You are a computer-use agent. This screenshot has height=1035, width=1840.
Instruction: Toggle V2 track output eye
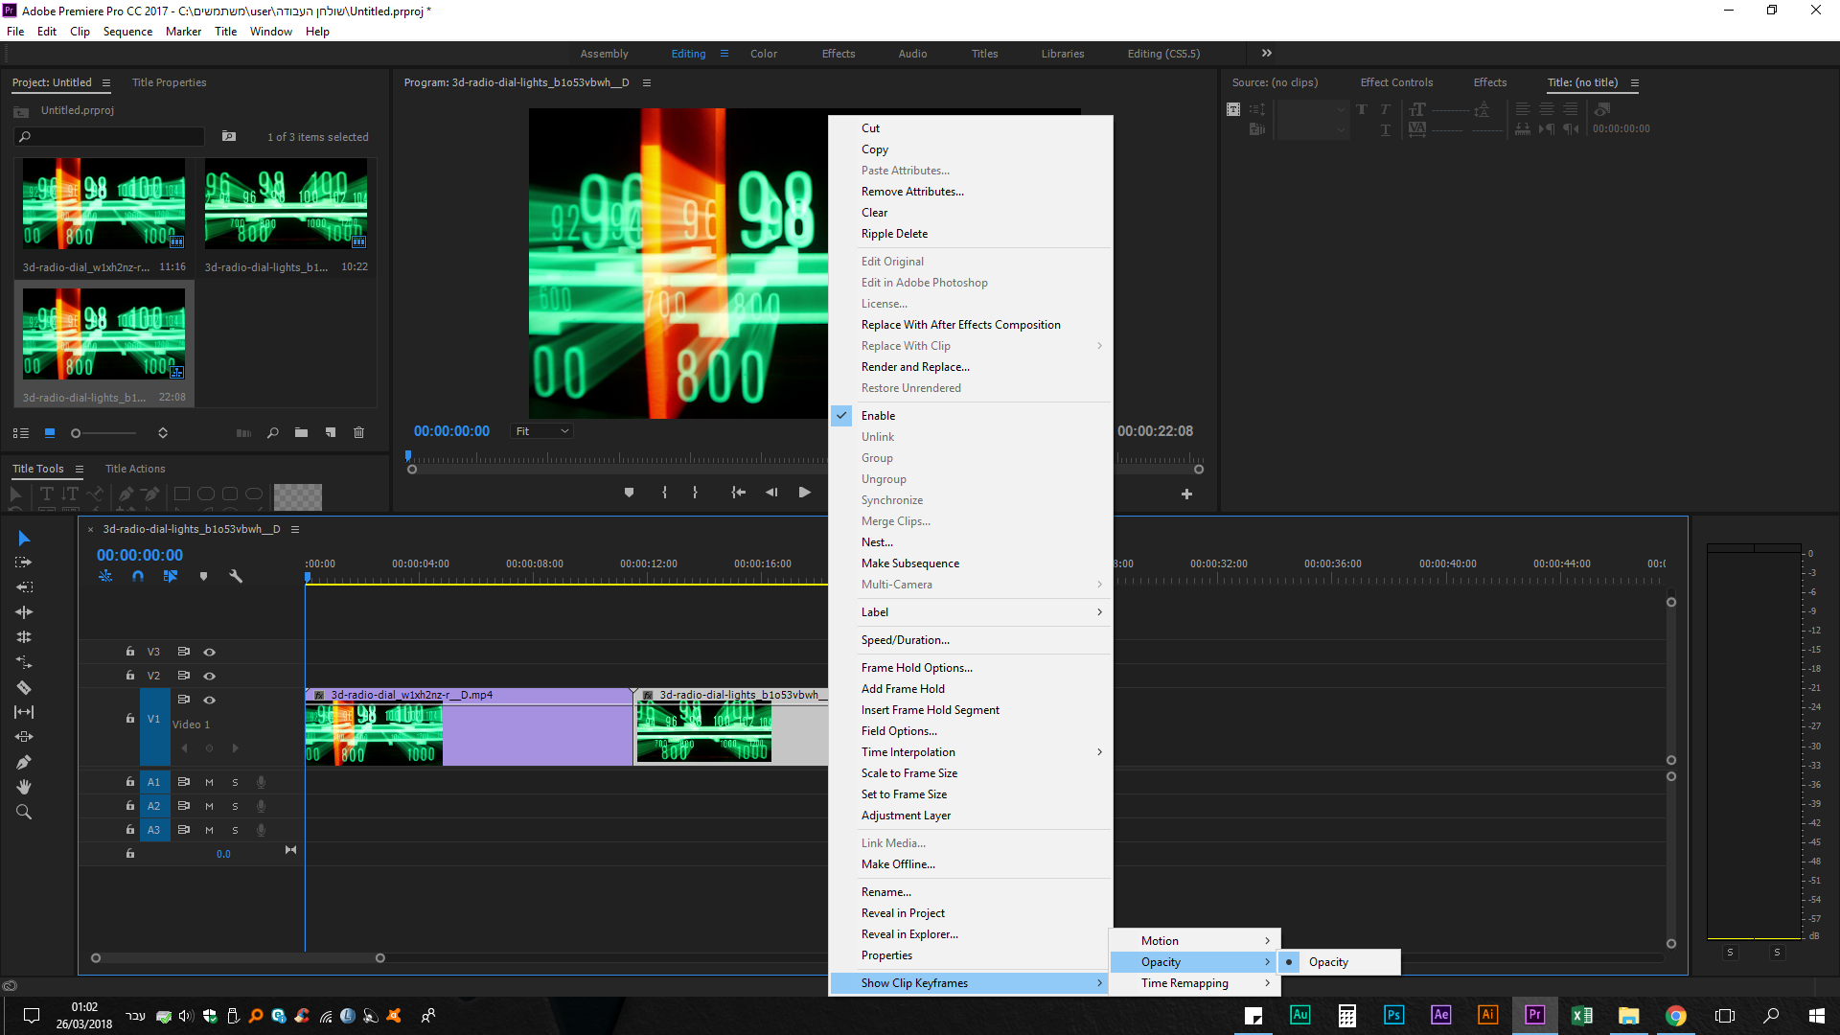[x=209, y=676]
